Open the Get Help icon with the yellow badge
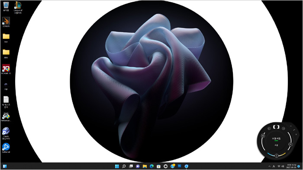 tap(173, 166)
